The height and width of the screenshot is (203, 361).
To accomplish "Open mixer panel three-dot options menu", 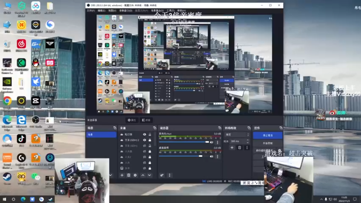I will (x=170, y=175).
